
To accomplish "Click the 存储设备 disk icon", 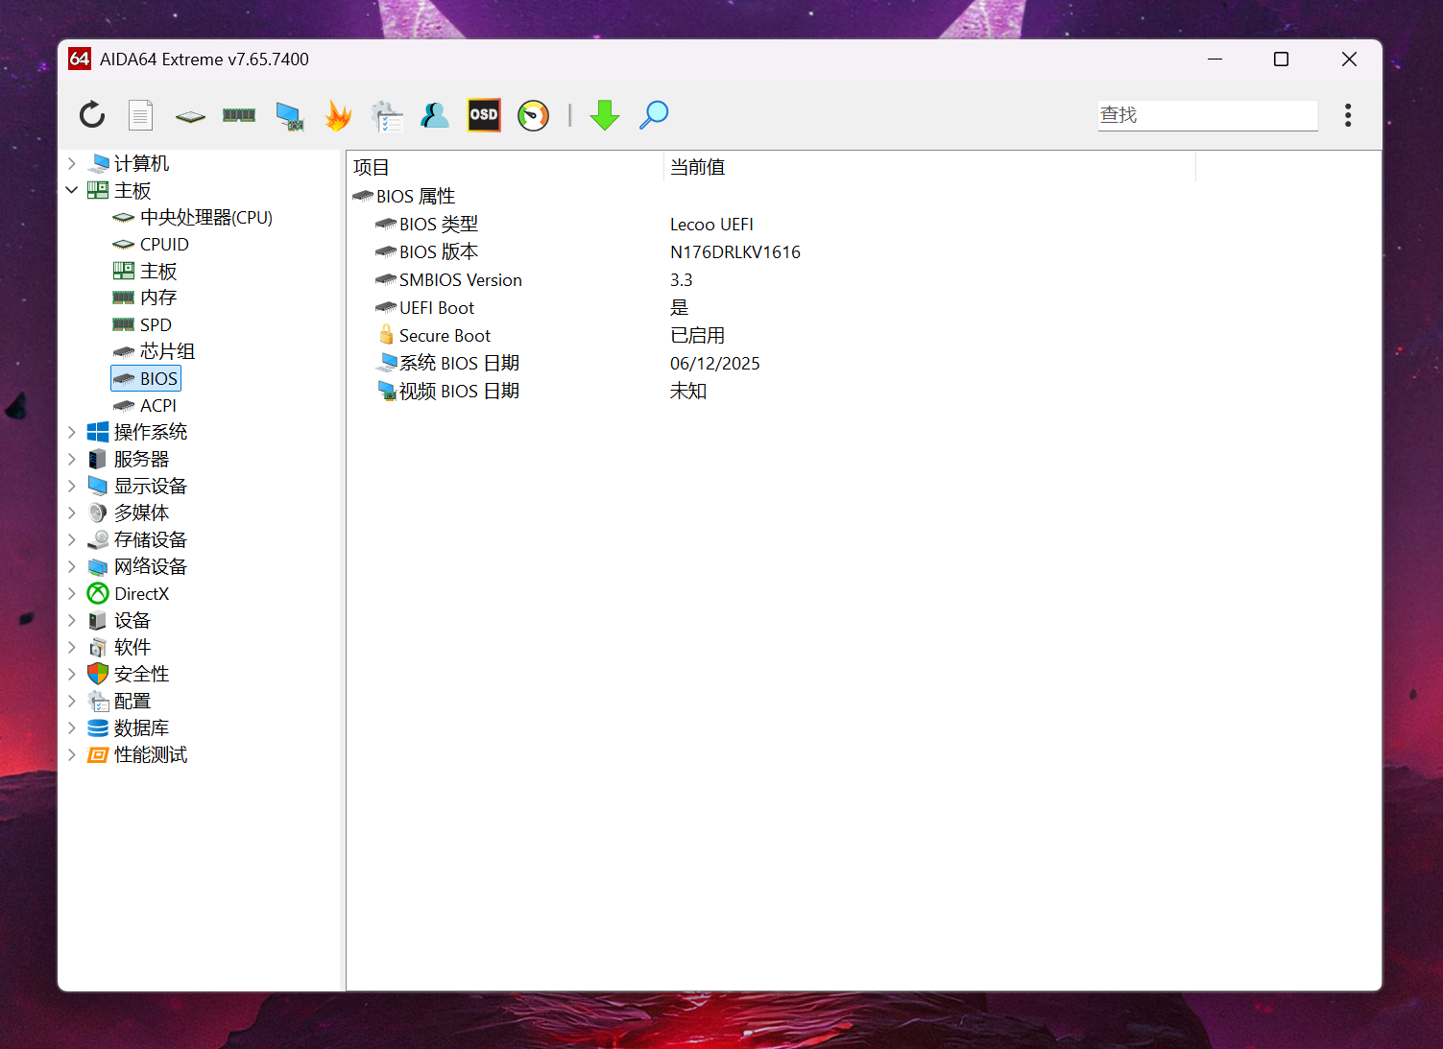I will click(98, 539).
